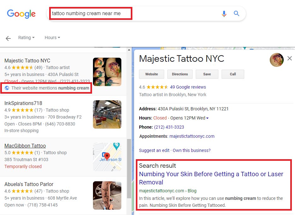This screenshot has height=215, width=295.
Task: Open majestictattoonyc.com appointments link
Action: click(x=192, y=136)
